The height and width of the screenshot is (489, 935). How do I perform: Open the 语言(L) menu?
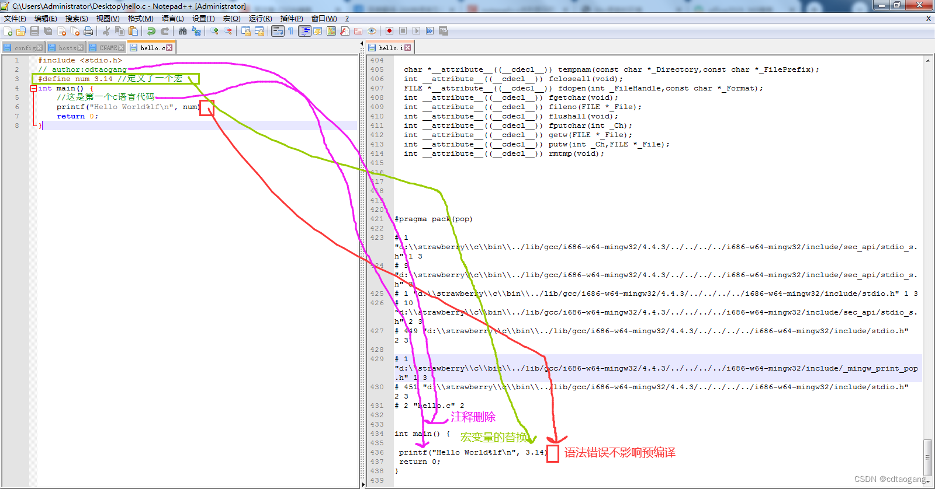tap(172, 19)
